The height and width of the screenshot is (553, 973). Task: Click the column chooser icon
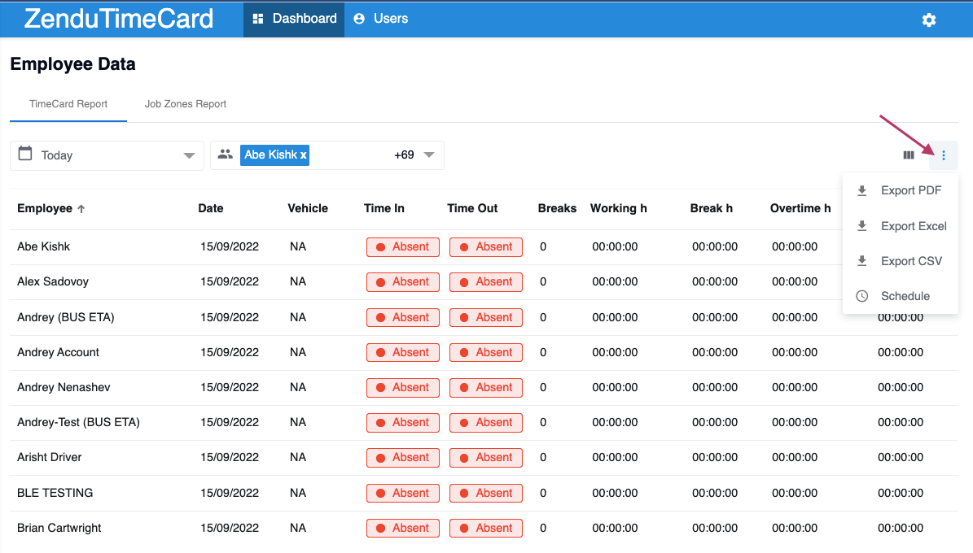tap(909, 155)
